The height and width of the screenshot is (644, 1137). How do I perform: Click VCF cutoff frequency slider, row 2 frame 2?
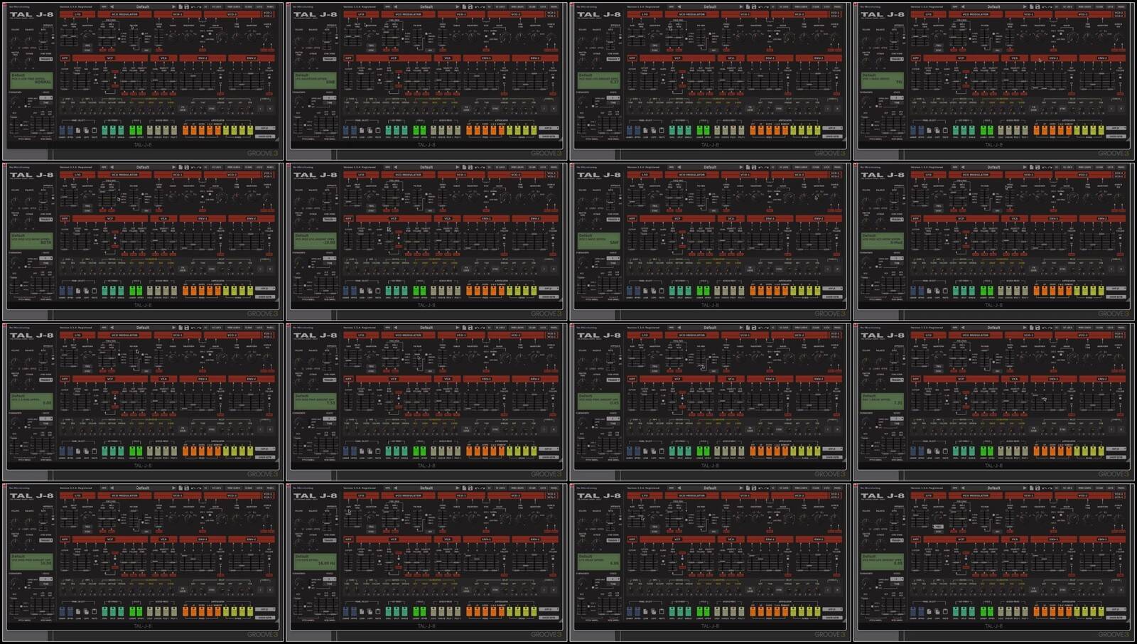[x=361, y=242]
